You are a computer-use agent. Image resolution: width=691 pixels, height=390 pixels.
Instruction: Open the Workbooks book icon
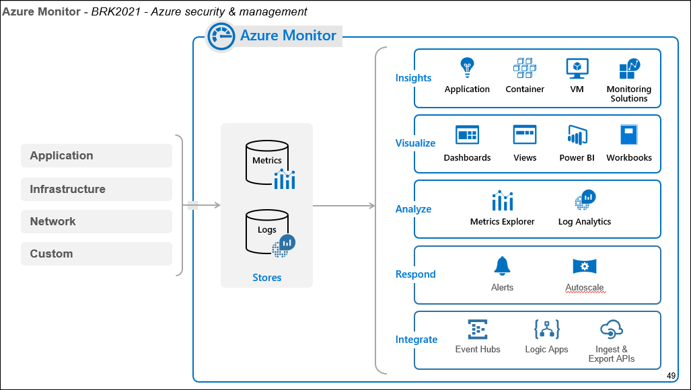click(x=629, y=134)
